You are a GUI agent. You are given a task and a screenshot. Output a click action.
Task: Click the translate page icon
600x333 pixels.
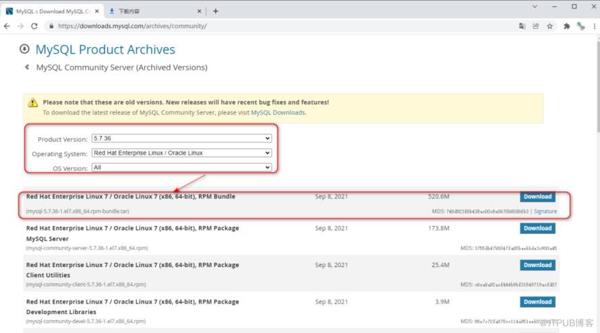click(522, 26)
